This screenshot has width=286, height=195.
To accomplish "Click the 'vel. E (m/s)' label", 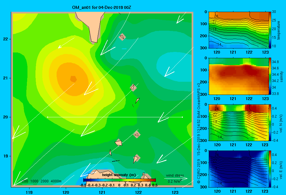I will click(x=281, y=170).
